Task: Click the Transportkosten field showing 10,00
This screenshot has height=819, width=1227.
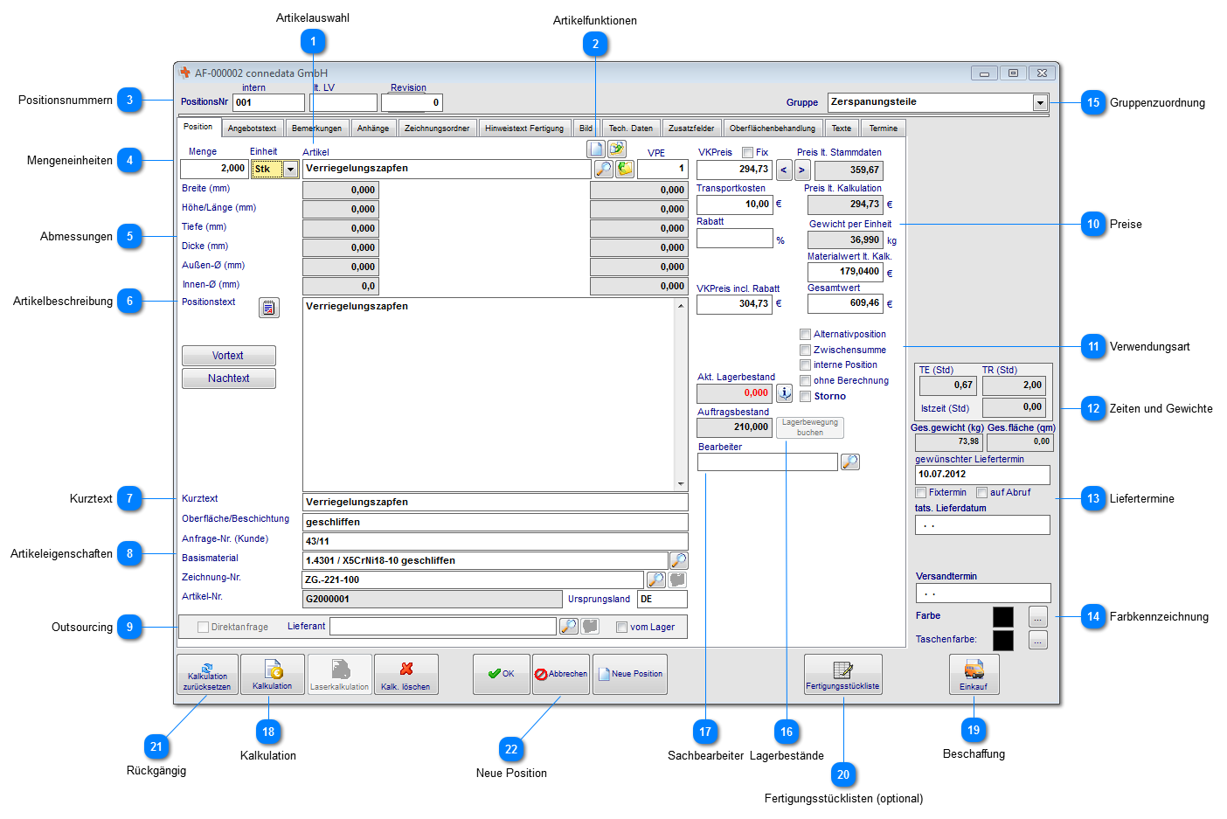Action: tap(734, 205)
